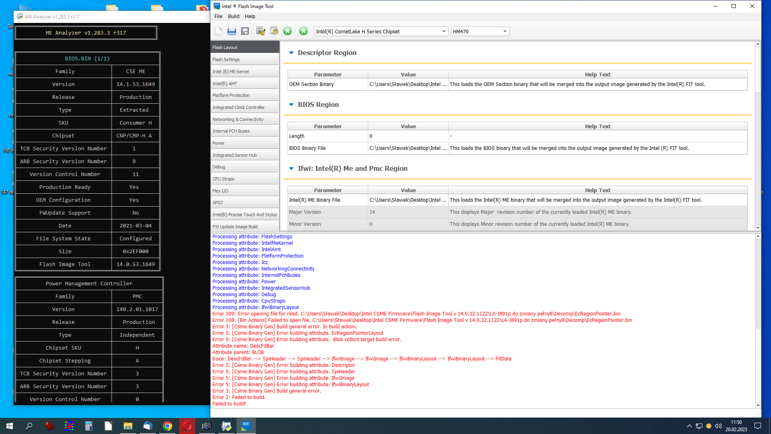The height and width of the screenshot is (434, 771).
Task: Click the Save floppy disk toolbar icon
Action: coord(245,31)
